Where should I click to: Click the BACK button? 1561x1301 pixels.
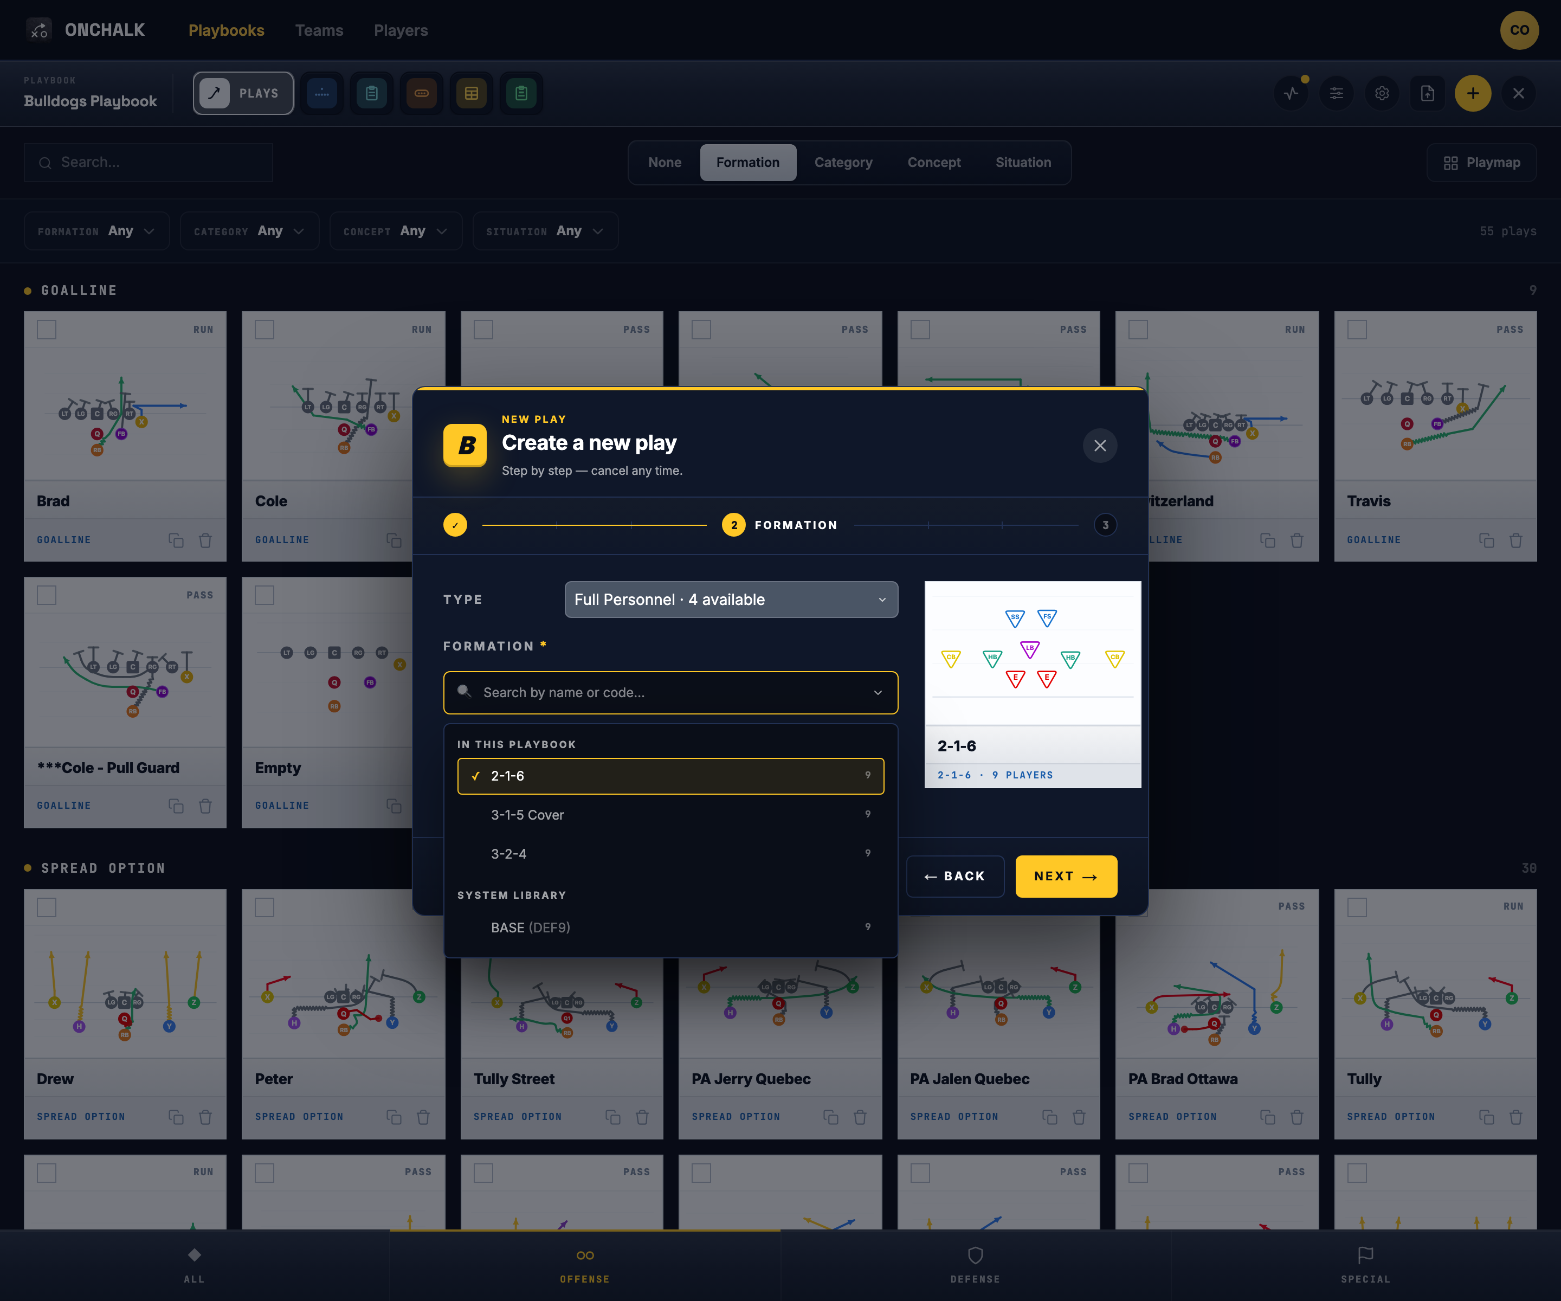tap(955, 876)
